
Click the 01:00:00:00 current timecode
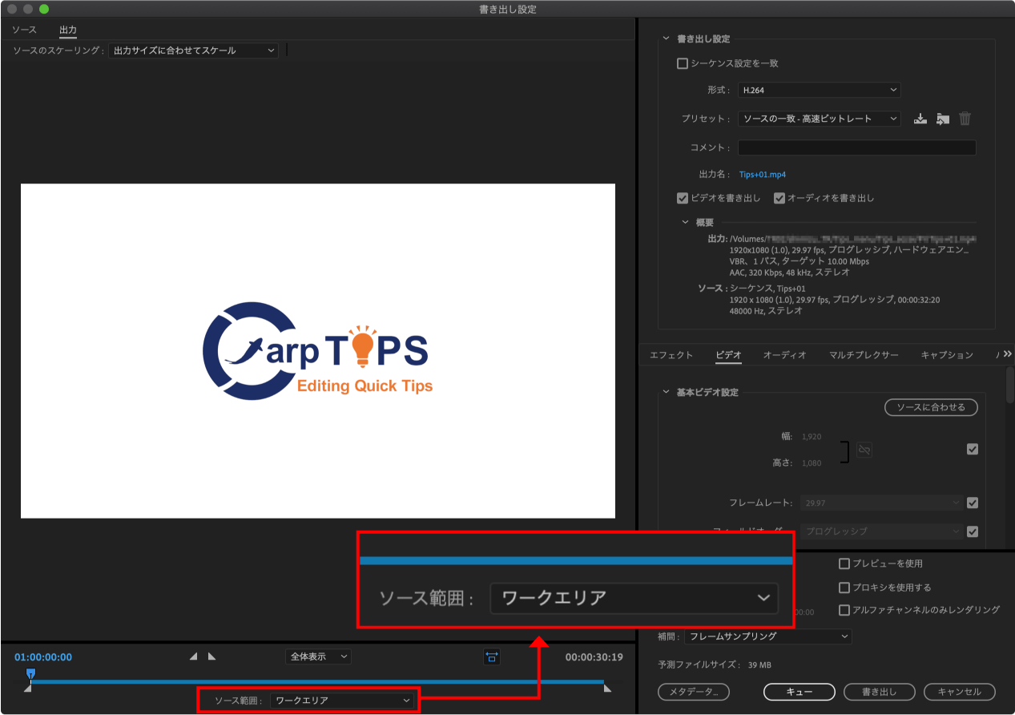(x=43, y=657)
